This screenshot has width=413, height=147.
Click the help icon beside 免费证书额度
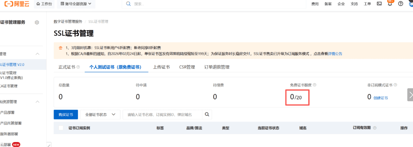pos(315,85)
